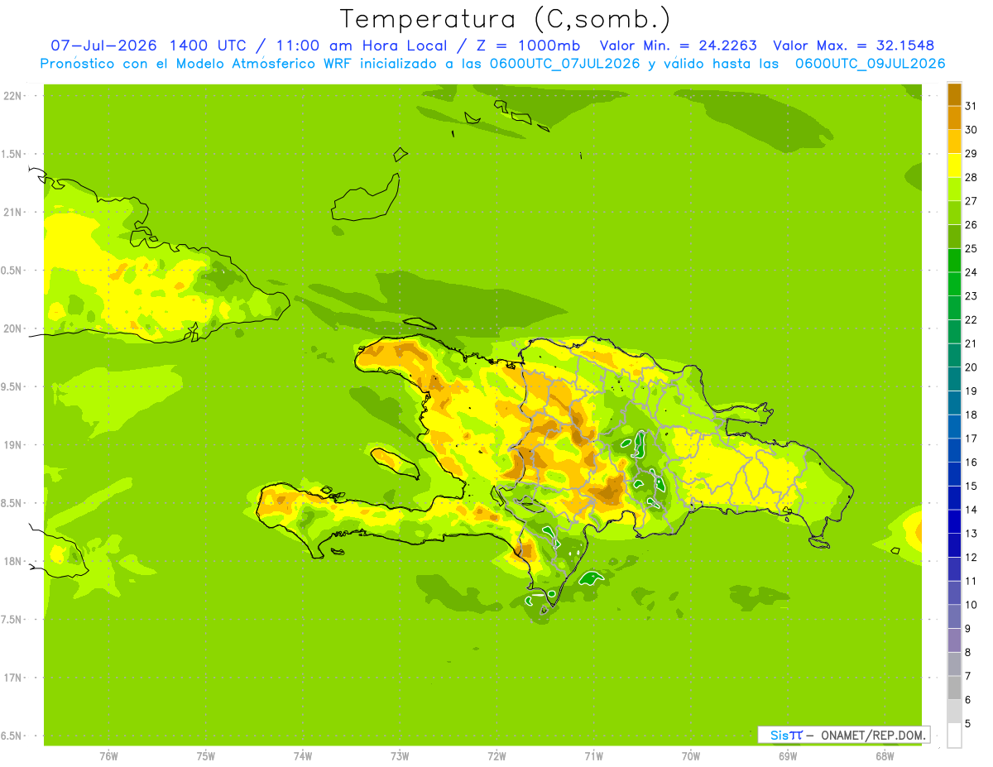Click "Valor Max. = 32.1548" in the header

(853, 46)
